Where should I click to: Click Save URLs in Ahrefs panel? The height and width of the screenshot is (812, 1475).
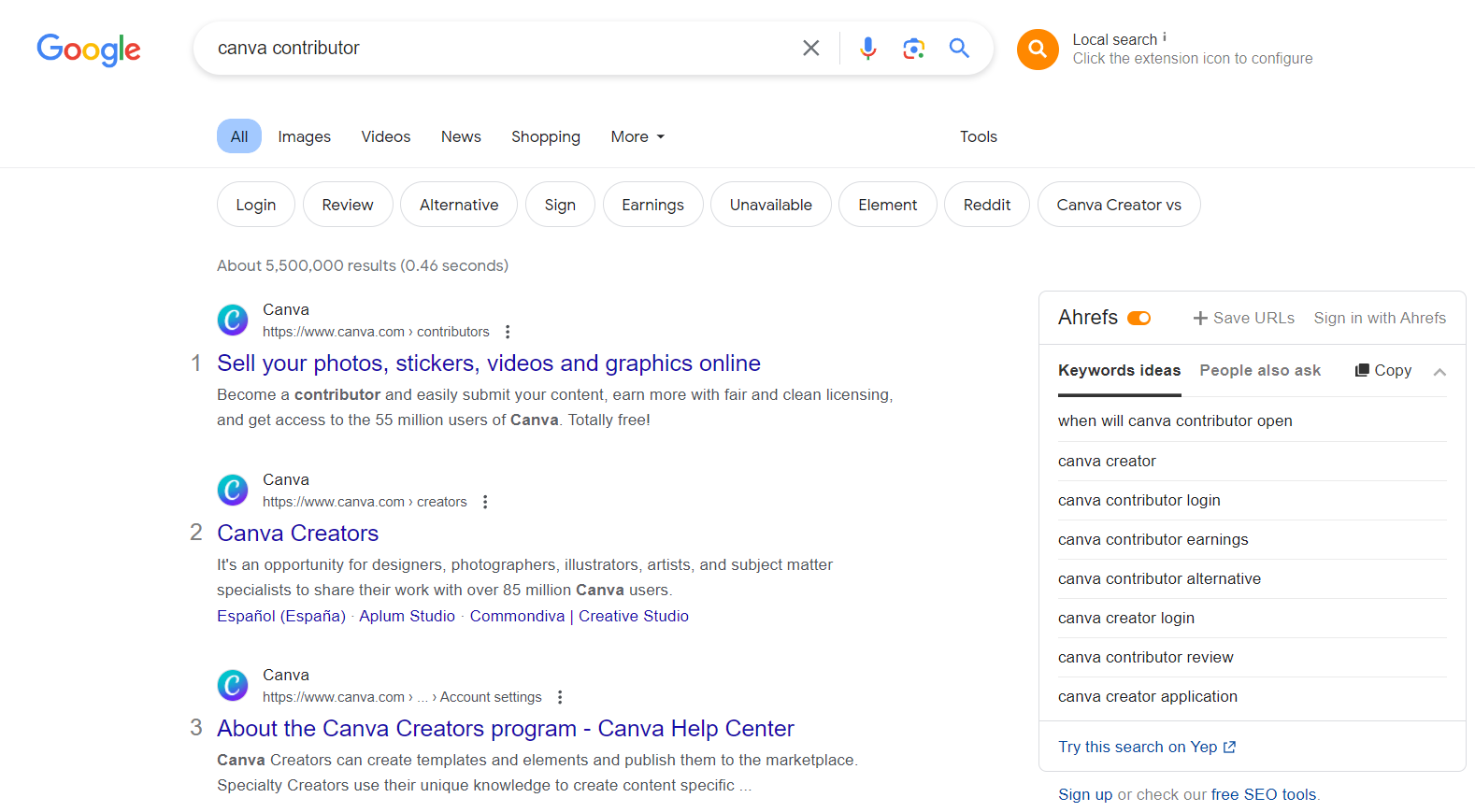pyautogui.click(x=1244, y=318)
